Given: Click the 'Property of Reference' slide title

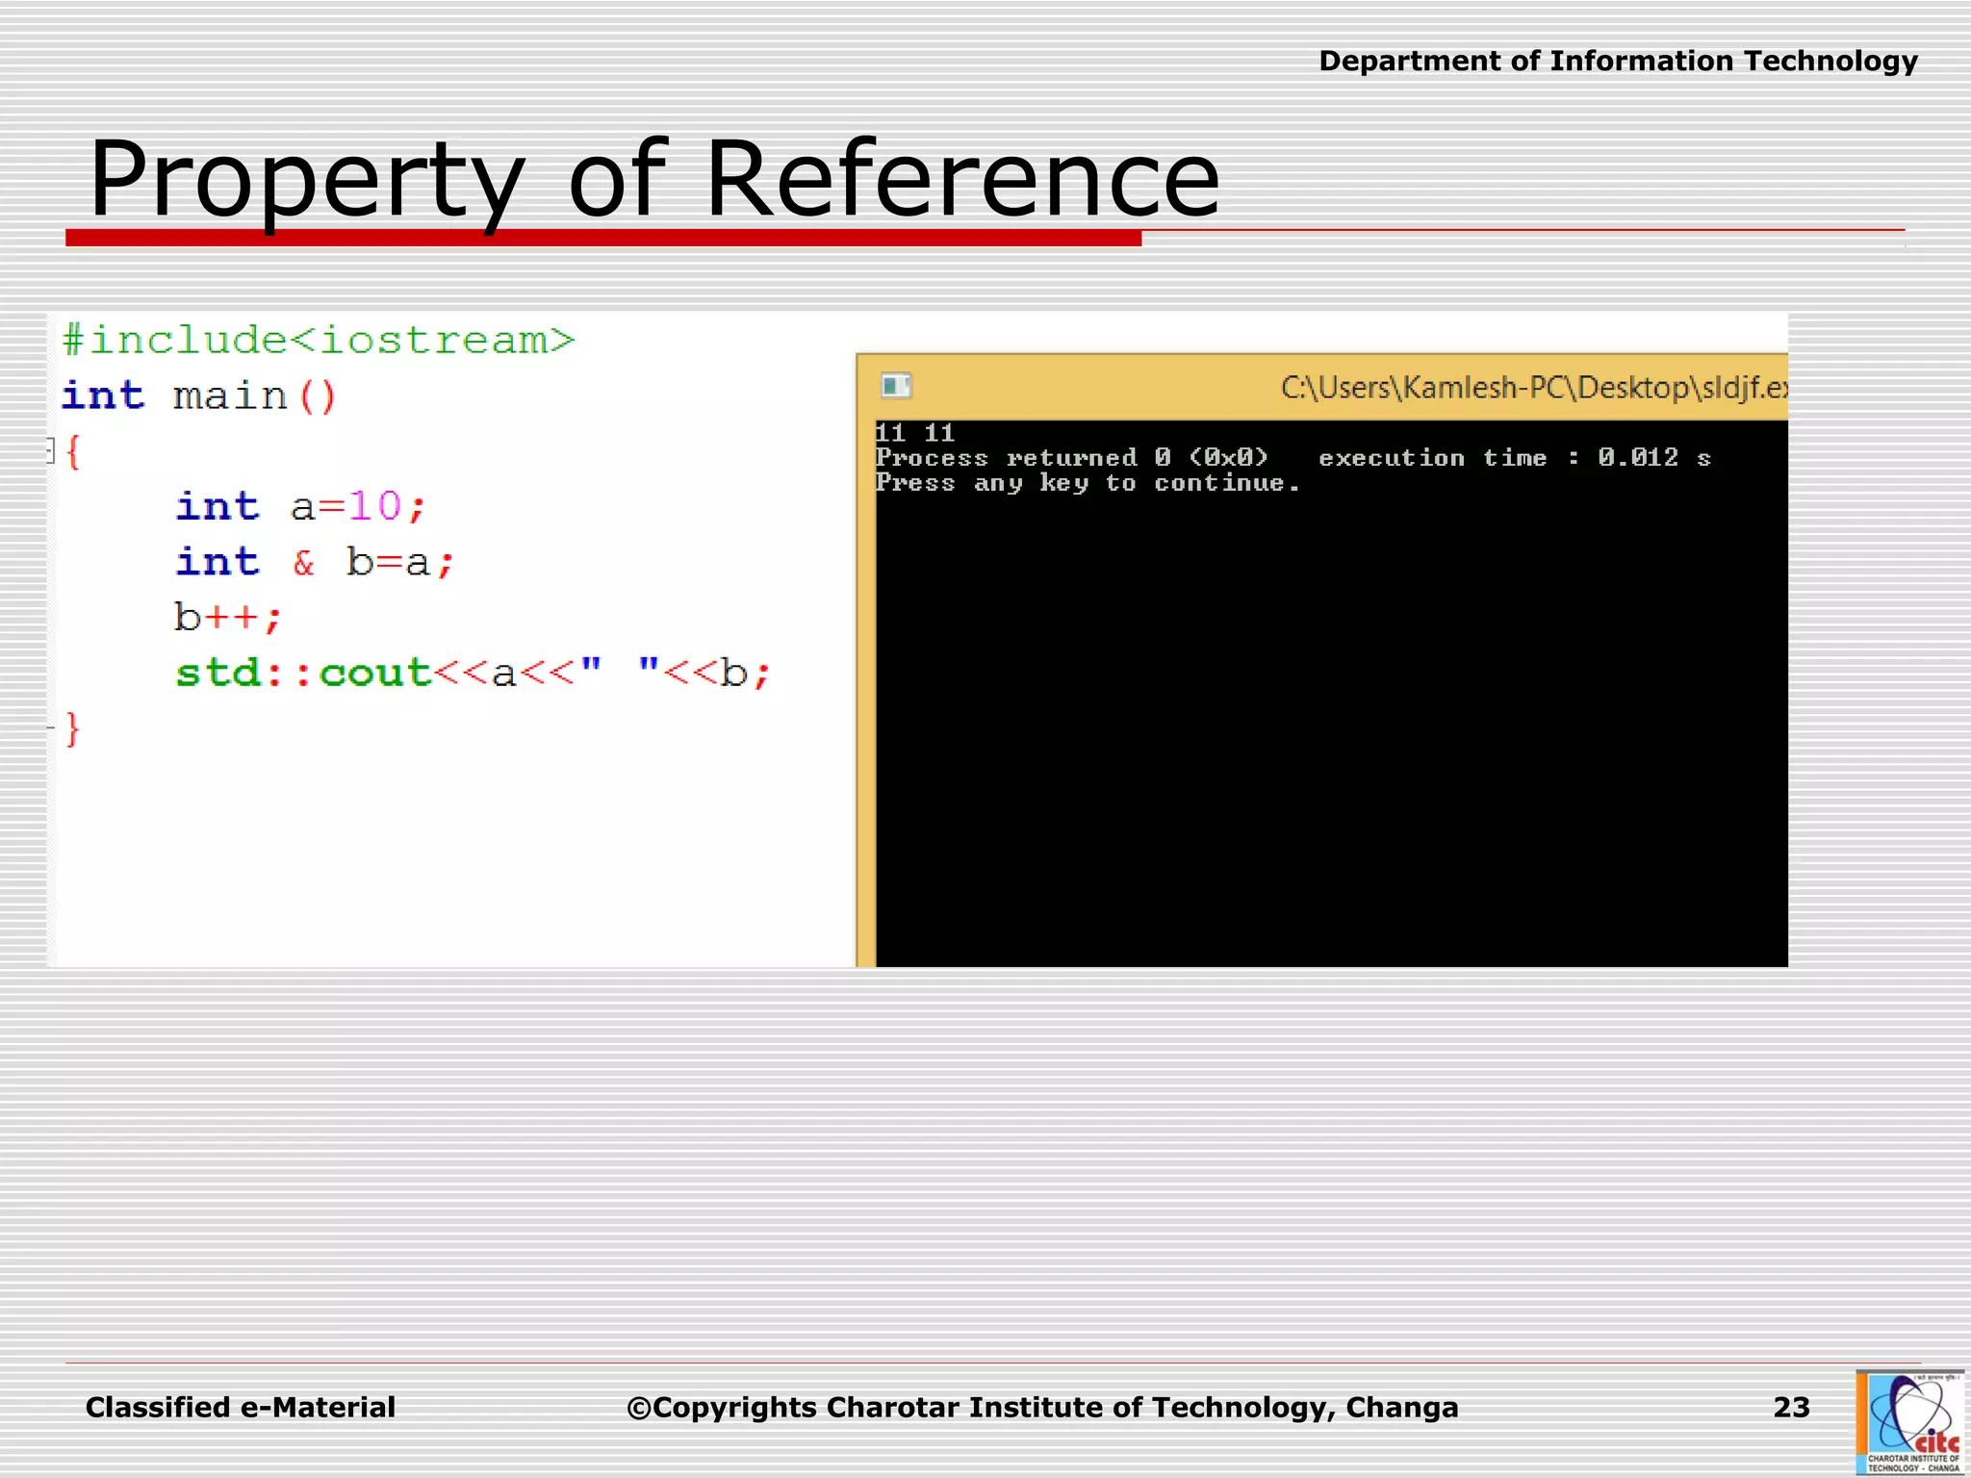Looking at the screenshot, I should (x=654, y=179).
